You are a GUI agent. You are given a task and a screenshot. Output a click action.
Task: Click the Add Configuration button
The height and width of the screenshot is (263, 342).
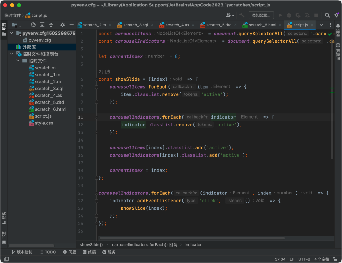click(261, 15)
